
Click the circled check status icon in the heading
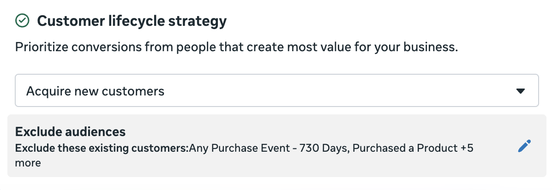click(x=23, y=21)
